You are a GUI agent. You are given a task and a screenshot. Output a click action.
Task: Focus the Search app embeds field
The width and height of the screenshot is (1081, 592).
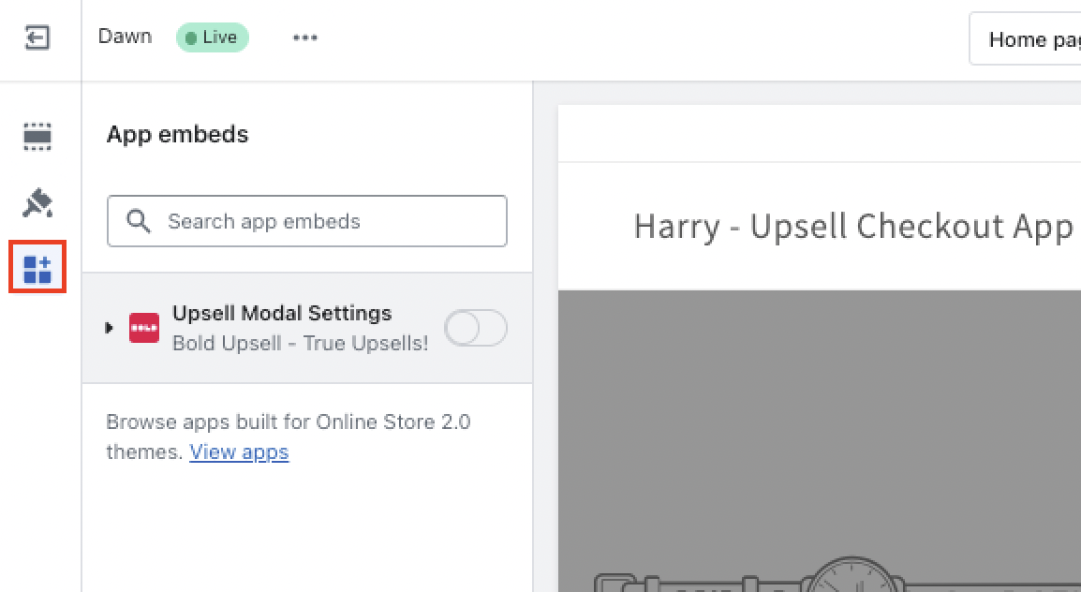tap(306, 221)
